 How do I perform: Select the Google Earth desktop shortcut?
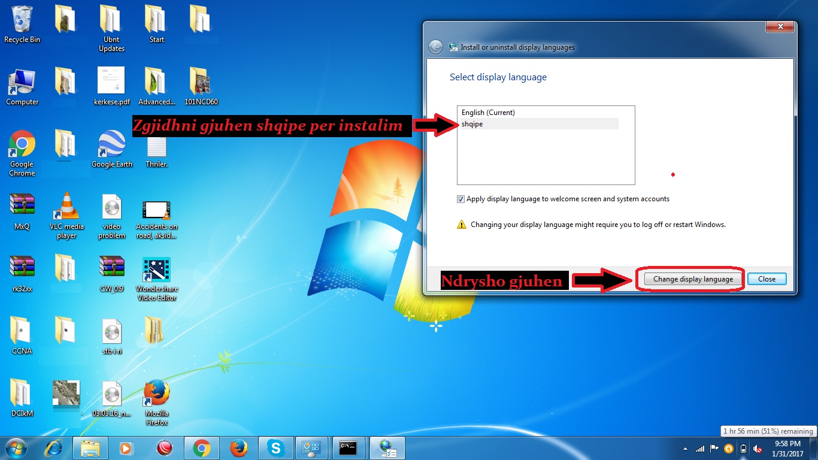click(x=112, y=149)
